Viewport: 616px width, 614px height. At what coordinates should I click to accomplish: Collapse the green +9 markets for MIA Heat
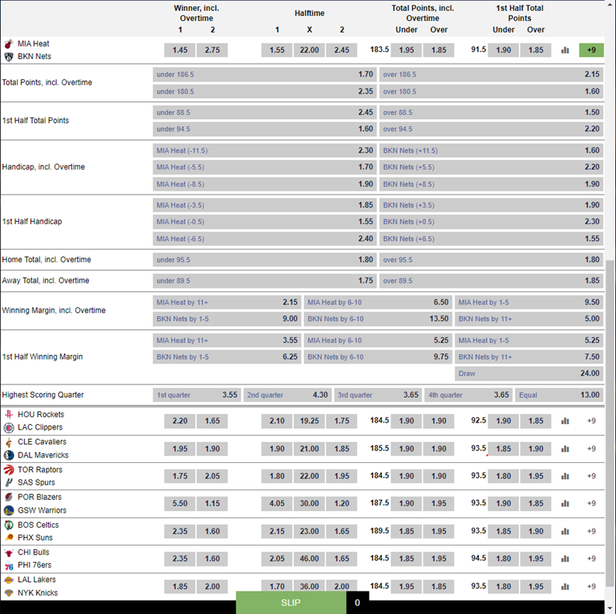click(x=591, y=51)
